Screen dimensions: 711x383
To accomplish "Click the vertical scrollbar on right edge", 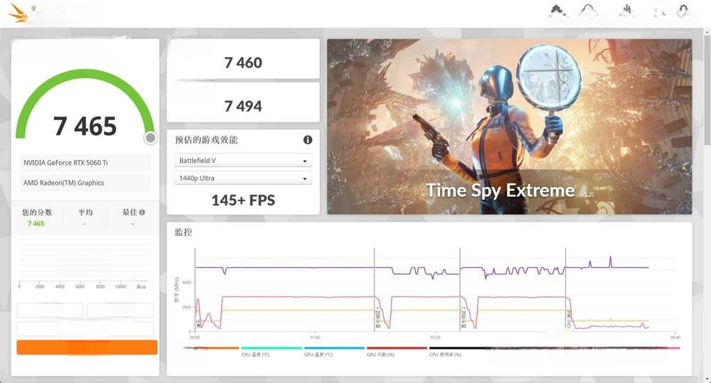I will (707, 91).
